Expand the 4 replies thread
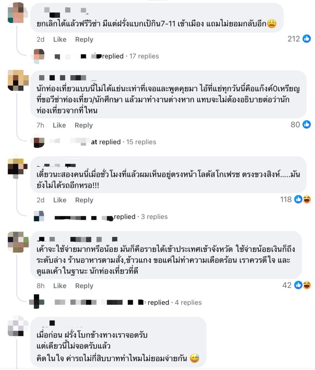 (x=188, y=302)
